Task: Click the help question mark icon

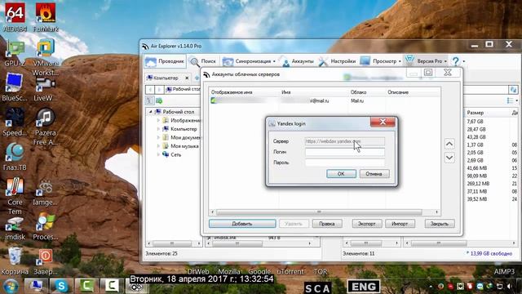Action: (x=455, y=61)
